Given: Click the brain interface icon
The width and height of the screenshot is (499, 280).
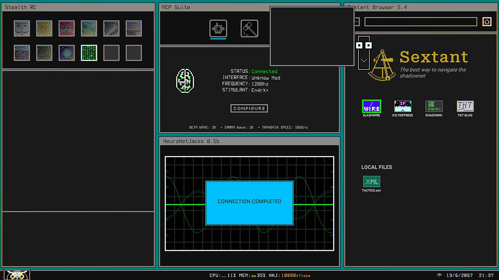Looking at the screenshot, I should [x=185, y=81].
